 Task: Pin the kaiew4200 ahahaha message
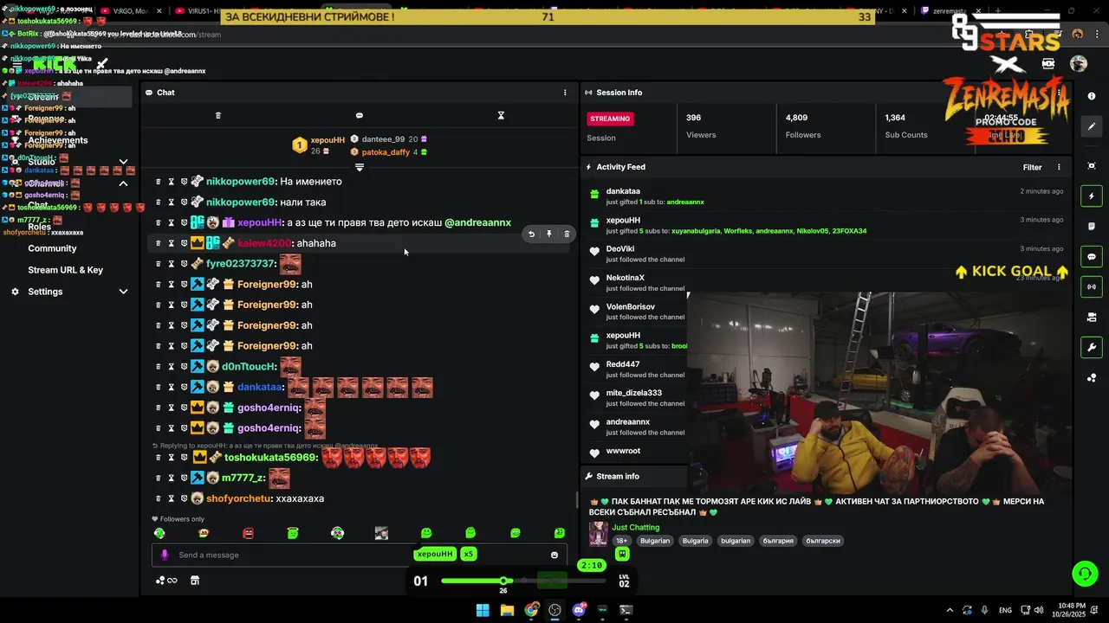tap(548, 234)
